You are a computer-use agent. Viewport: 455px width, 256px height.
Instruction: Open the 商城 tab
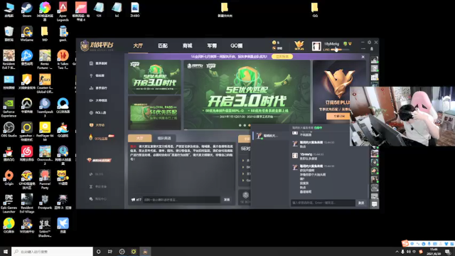(187, 46)
